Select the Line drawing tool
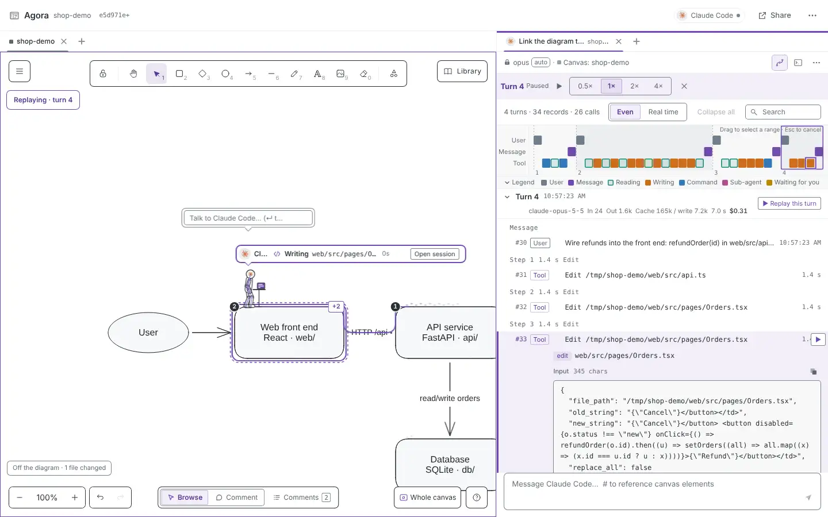The width and height of the screenshot is (828, 517). click(x=271, y=74)
